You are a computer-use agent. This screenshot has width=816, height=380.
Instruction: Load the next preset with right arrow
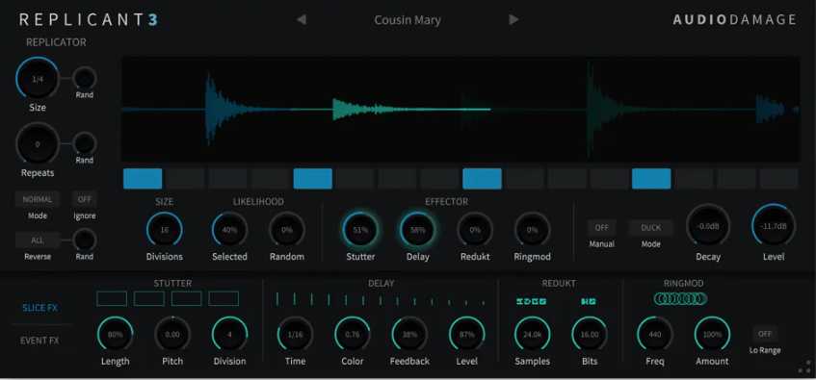[x=513, y=20]
